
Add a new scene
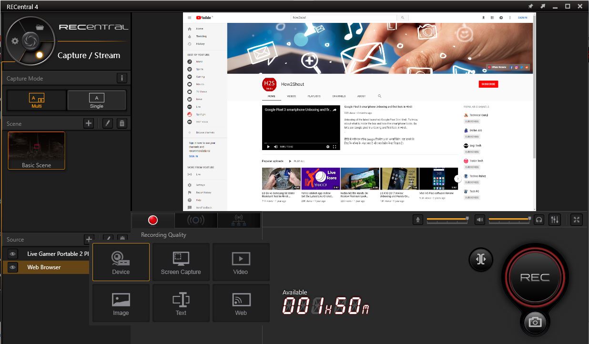(x=89, y=123)
